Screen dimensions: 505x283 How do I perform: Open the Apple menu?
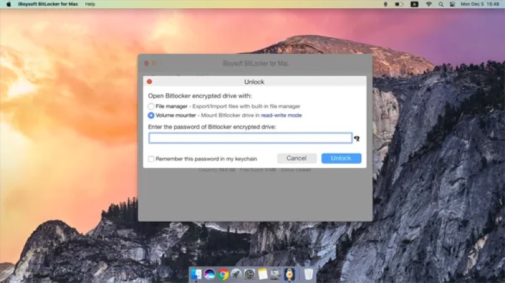coord(9,4)
